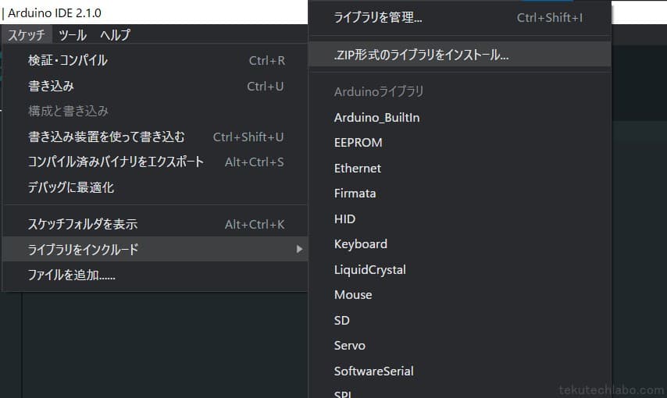The height and width of the screenshot is (398, 667).
Task: Expand ライブラリをインクルード submenu arrow
Action: (x=299, y=249)
